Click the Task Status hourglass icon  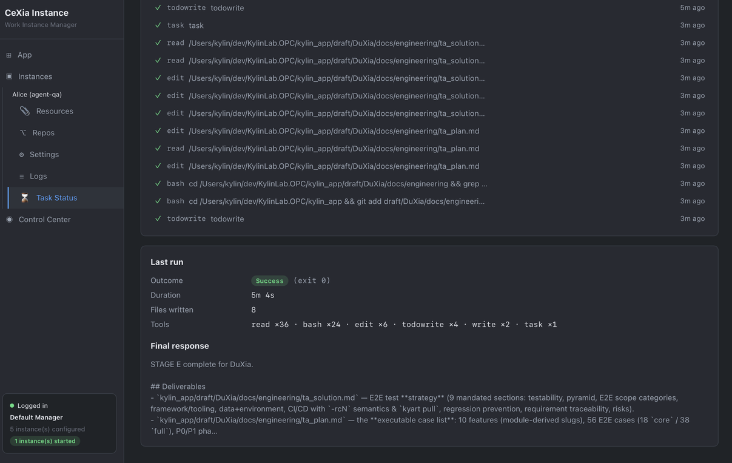point(24,198)
